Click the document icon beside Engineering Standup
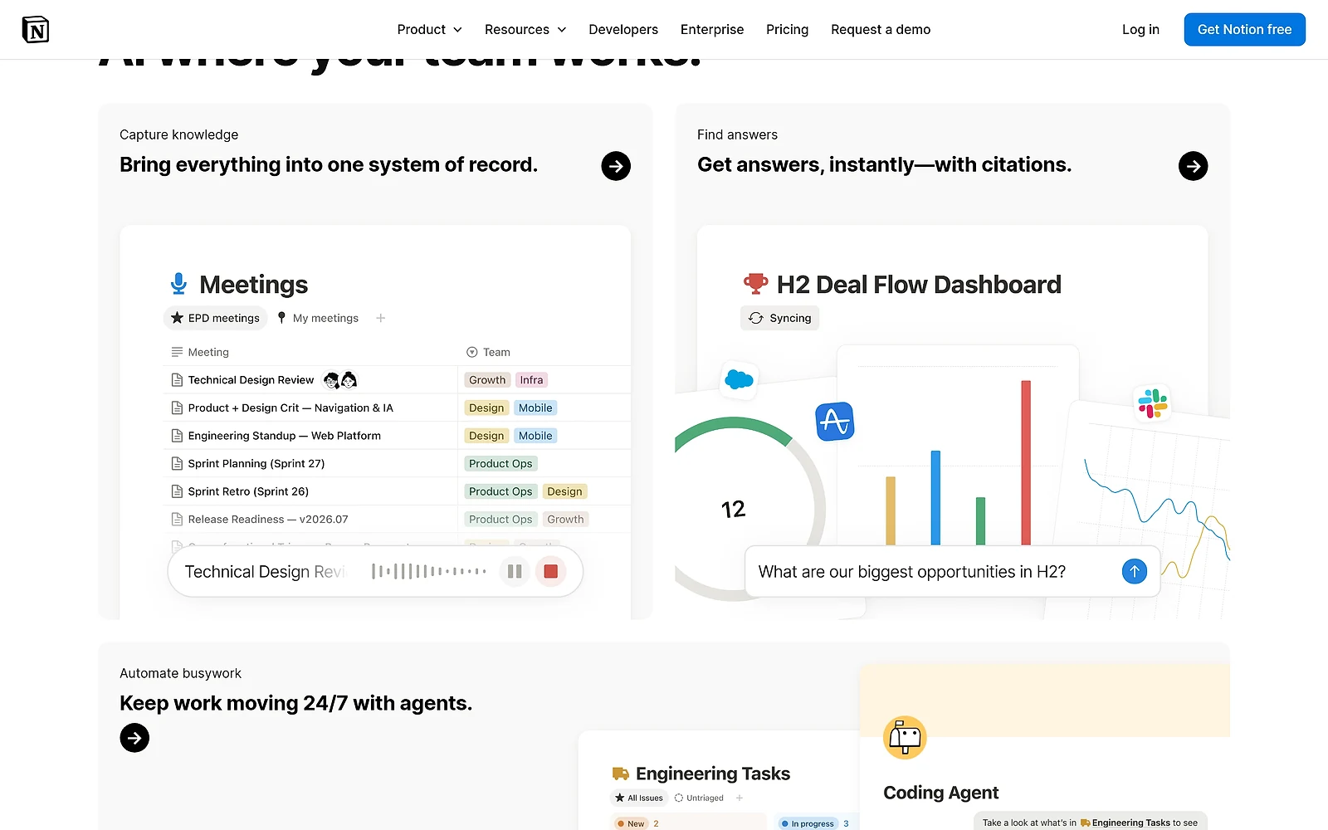This screenshot has height=830, width=1328. pyautogui.click(x=177, y=436)
